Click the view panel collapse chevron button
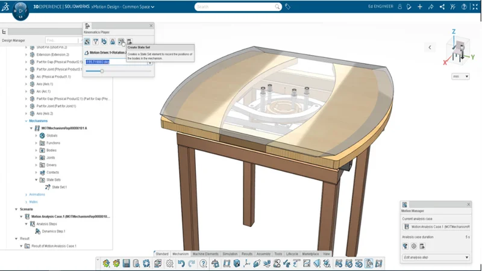This screenshot has width=482, height=271. [430, 47]
